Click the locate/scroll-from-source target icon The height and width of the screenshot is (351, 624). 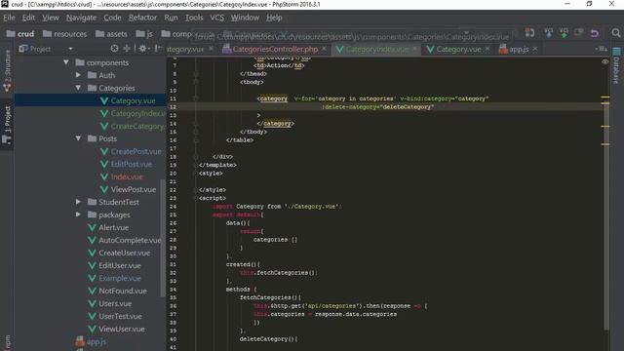pos(114,49)
